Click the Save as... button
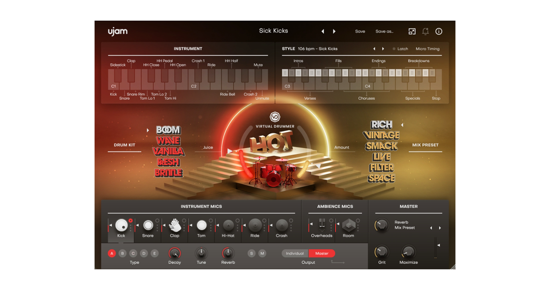Screen dimensions: 550x290 pos(384,31)
